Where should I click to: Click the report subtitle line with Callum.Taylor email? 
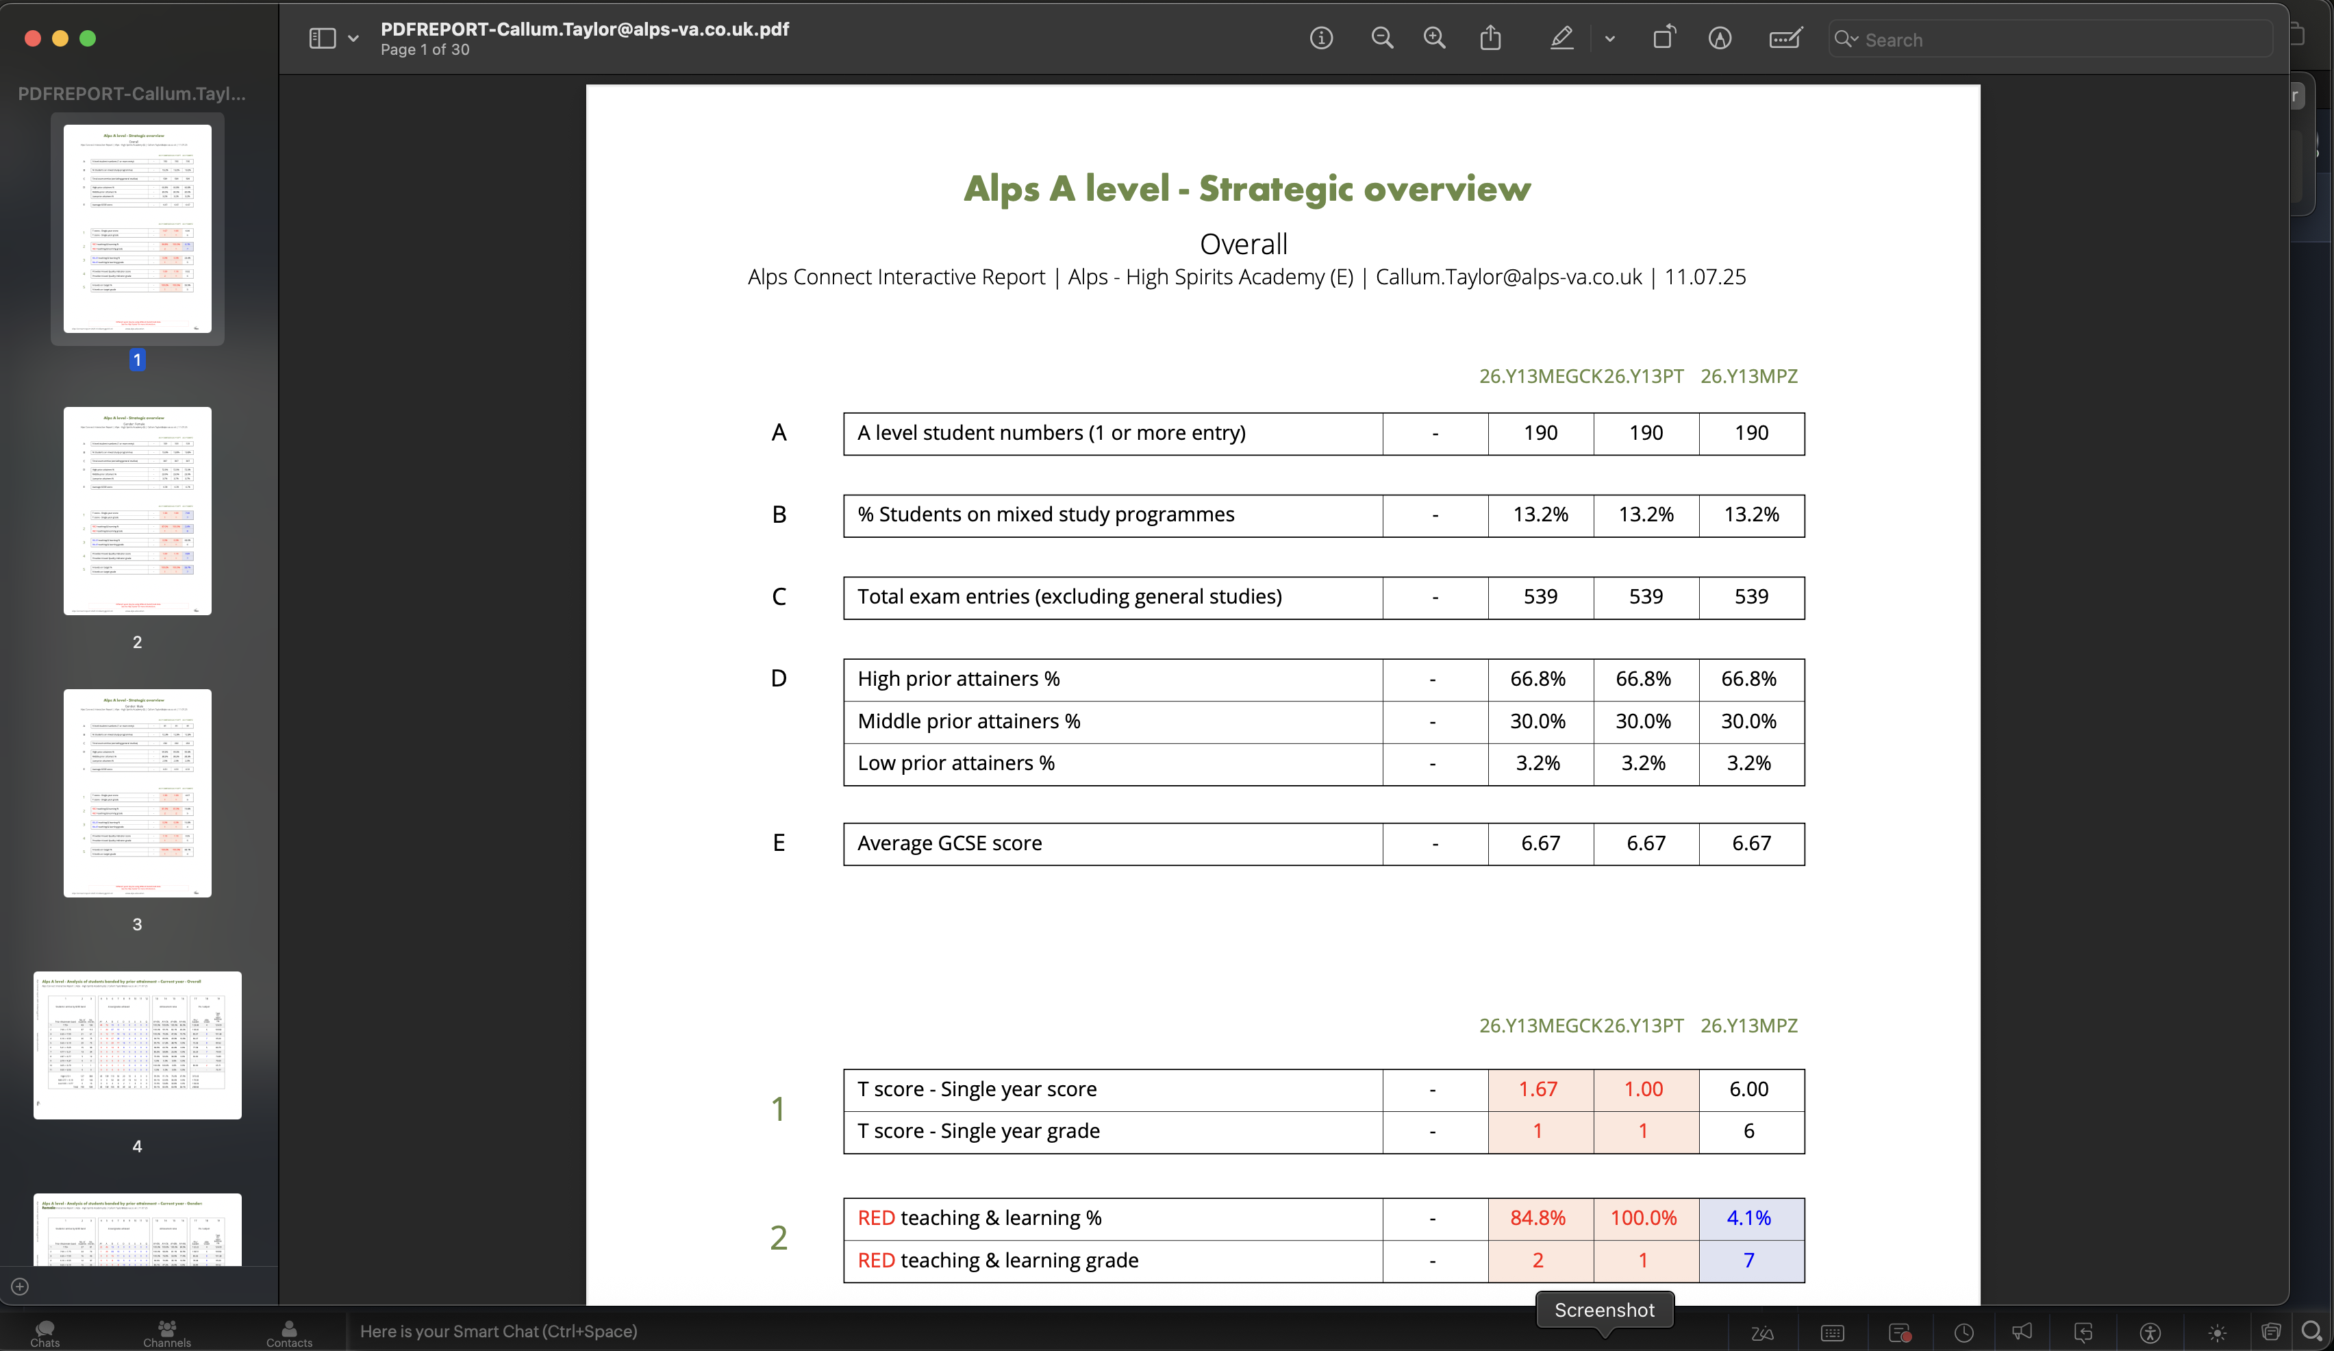point(1246,277)
